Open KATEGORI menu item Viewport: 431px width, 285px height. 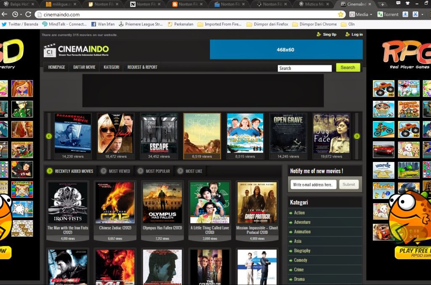[111, 67]
